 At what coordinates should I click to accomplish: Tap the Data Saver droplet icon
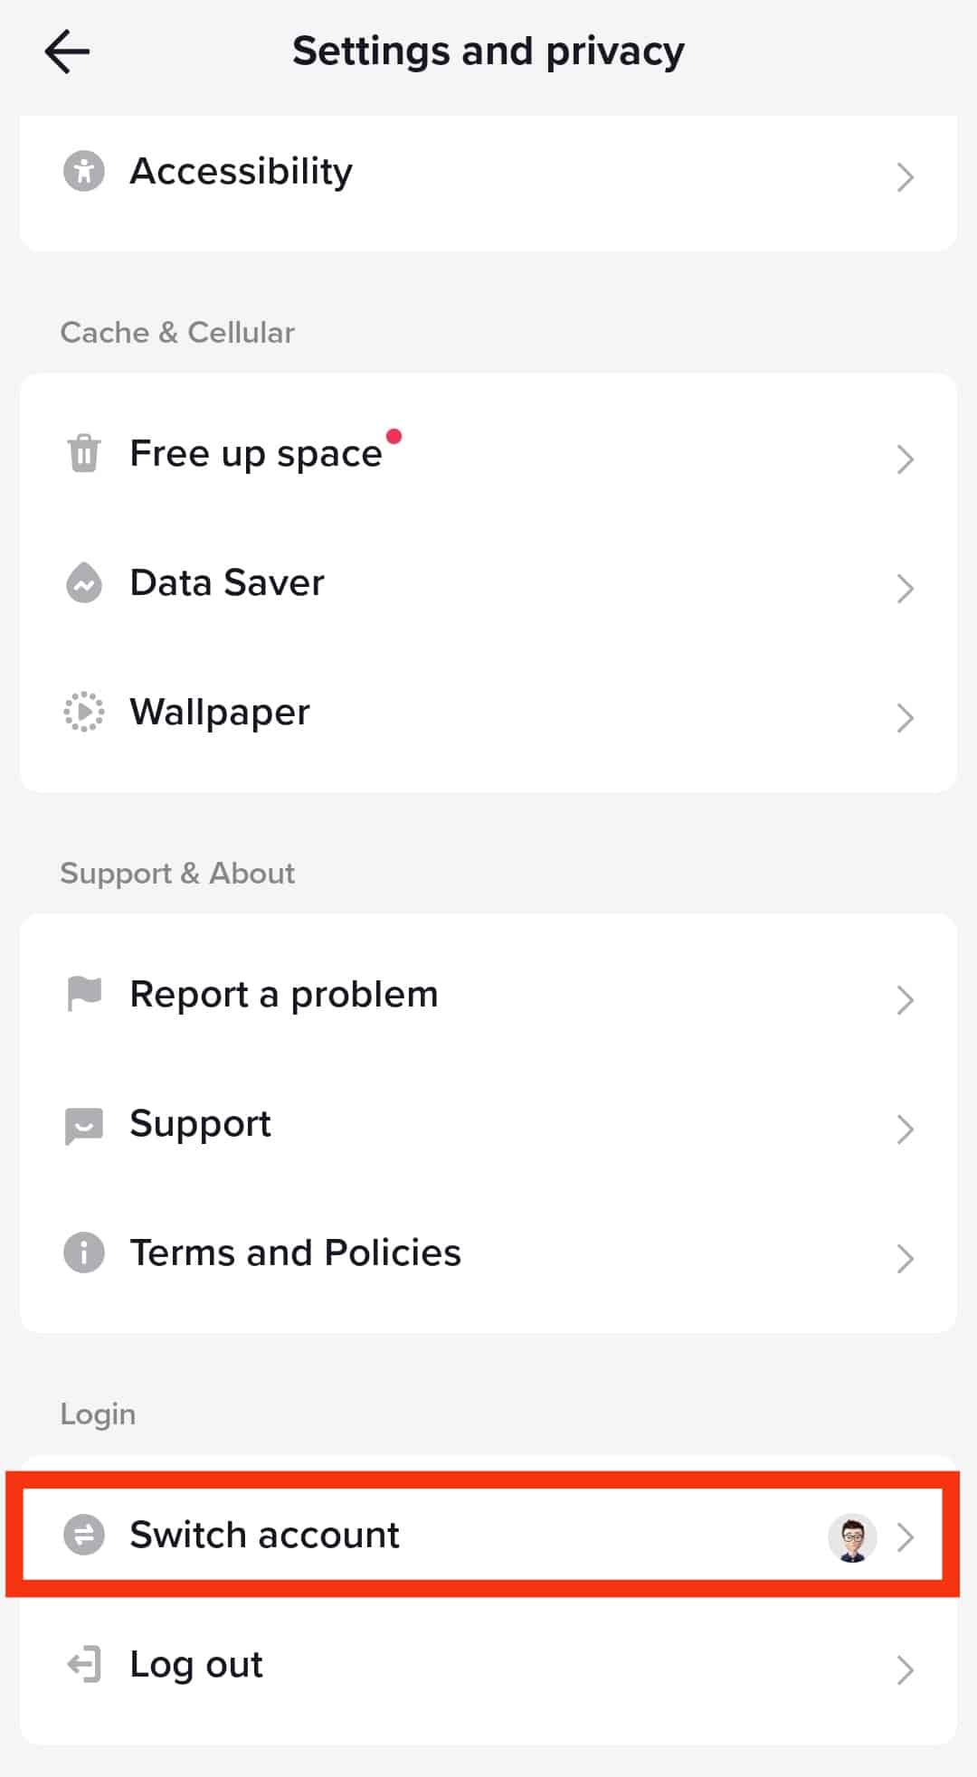[84, 582]
